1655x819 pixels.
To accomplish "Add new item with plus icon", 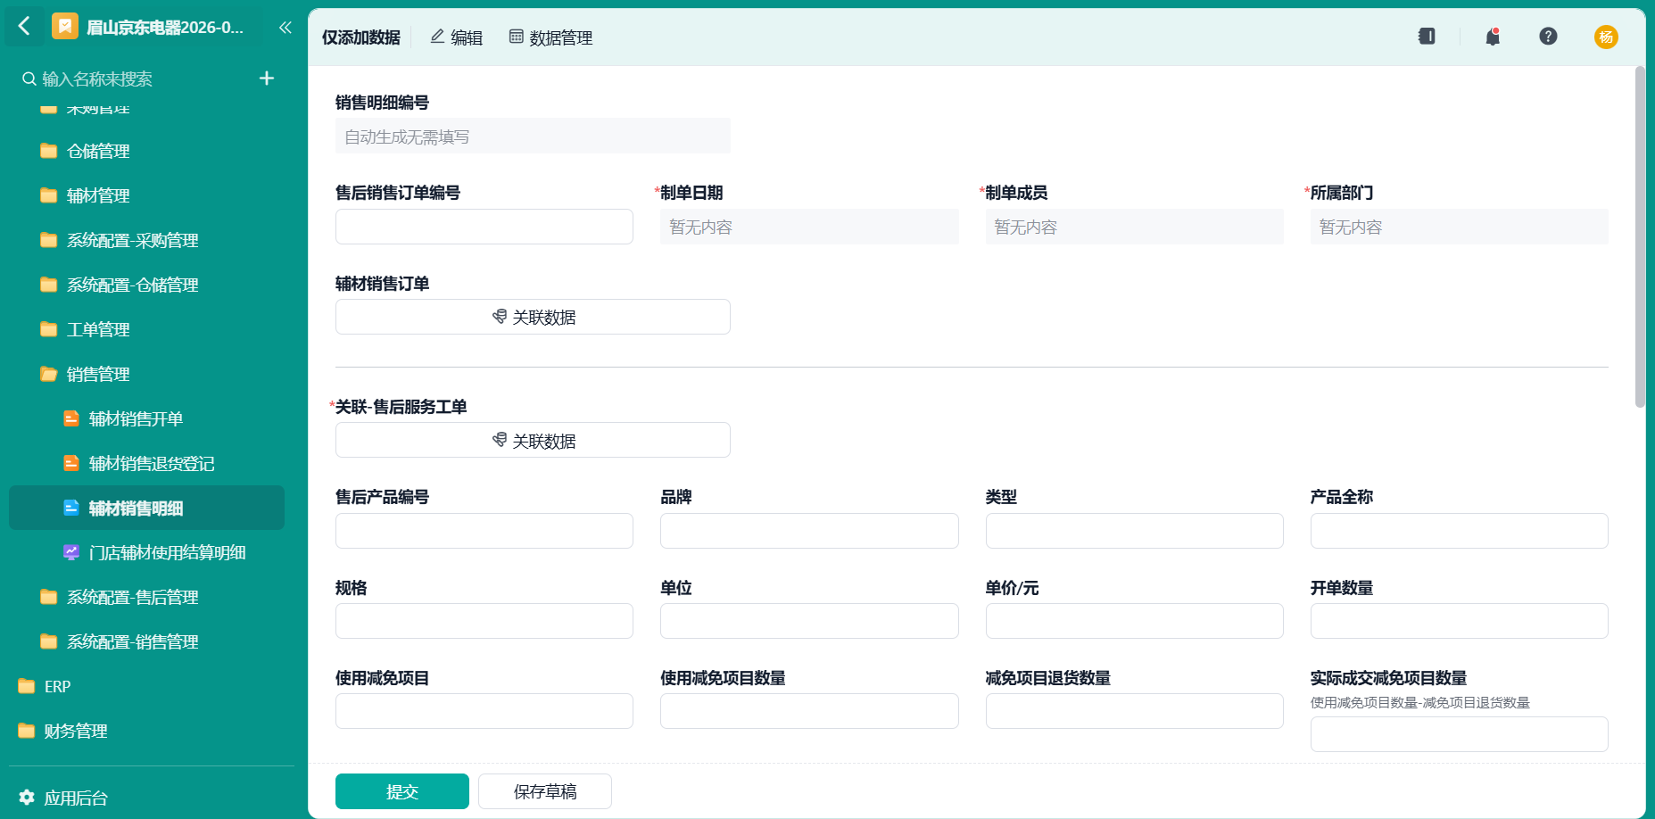I will coord(266,79).
